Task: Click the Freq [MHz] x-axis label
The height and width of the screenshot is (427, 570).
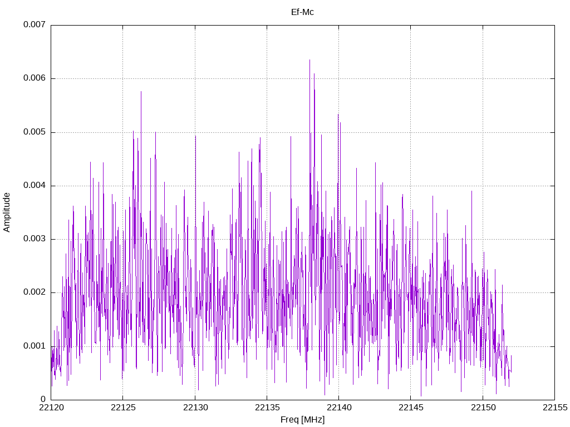Action: click(x=302, y=420)
